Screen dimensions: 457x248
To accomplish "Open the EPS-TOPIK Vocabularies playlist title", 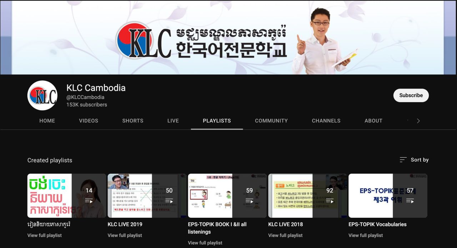I will click(x=378, y=224).
